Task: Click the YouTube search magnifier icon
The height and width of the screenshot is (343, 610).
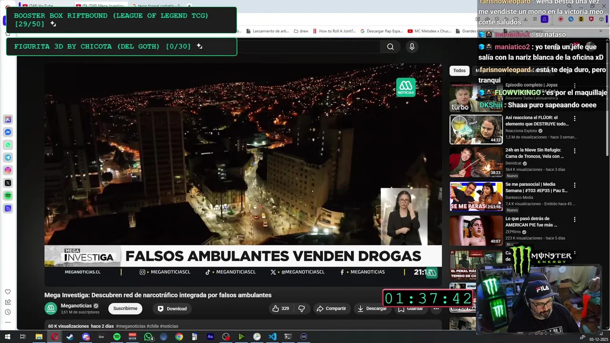Action: (x=390, y=47)
